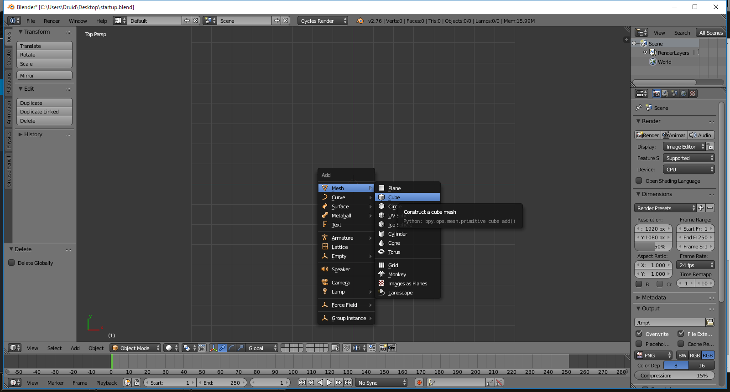Enable Open Shading Language

click(x=639, y=181)
